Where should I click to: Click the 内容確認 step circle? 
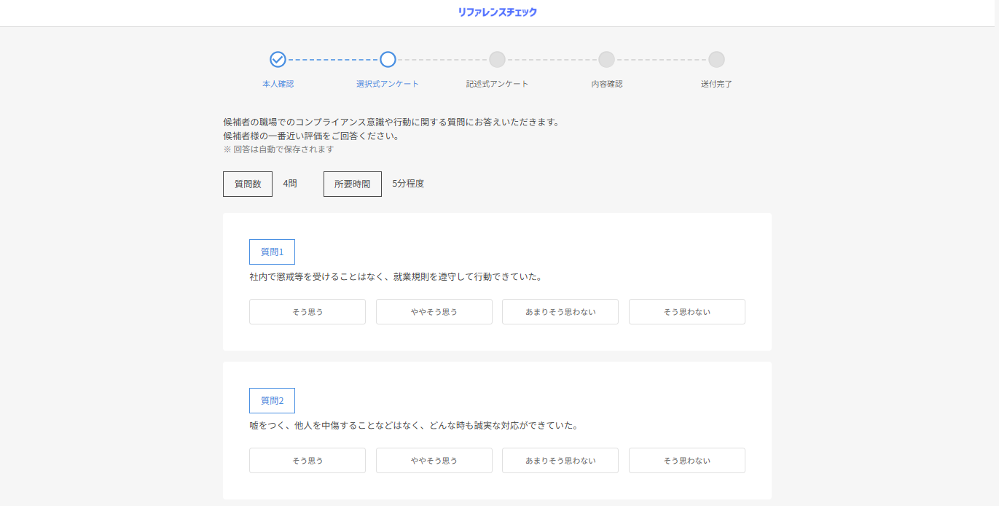(606, 60)
